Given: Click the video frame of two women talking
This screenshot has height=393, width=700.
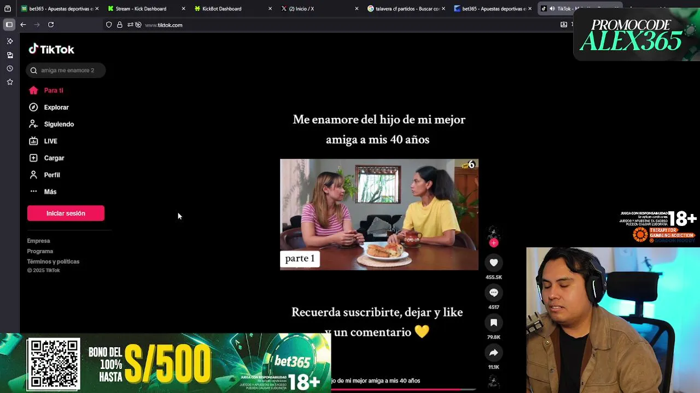Looking at the screenshot, I should coord(379,215).
